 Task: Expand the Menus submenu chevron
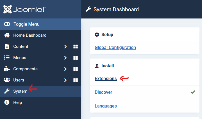pos(65,58)
